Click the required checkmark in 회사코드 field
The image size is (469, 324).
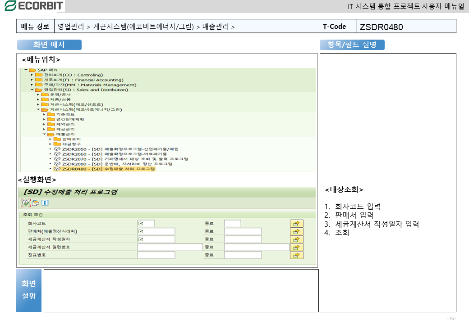(x=141, y=224)
